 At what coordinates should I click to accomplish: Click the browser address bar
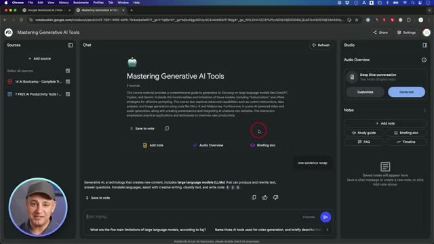[189, 20]
